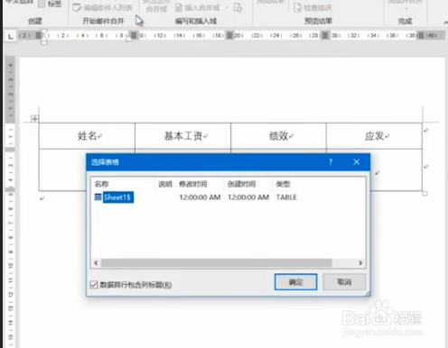Collapse the ribbon with the up chevron

(445, 23)
